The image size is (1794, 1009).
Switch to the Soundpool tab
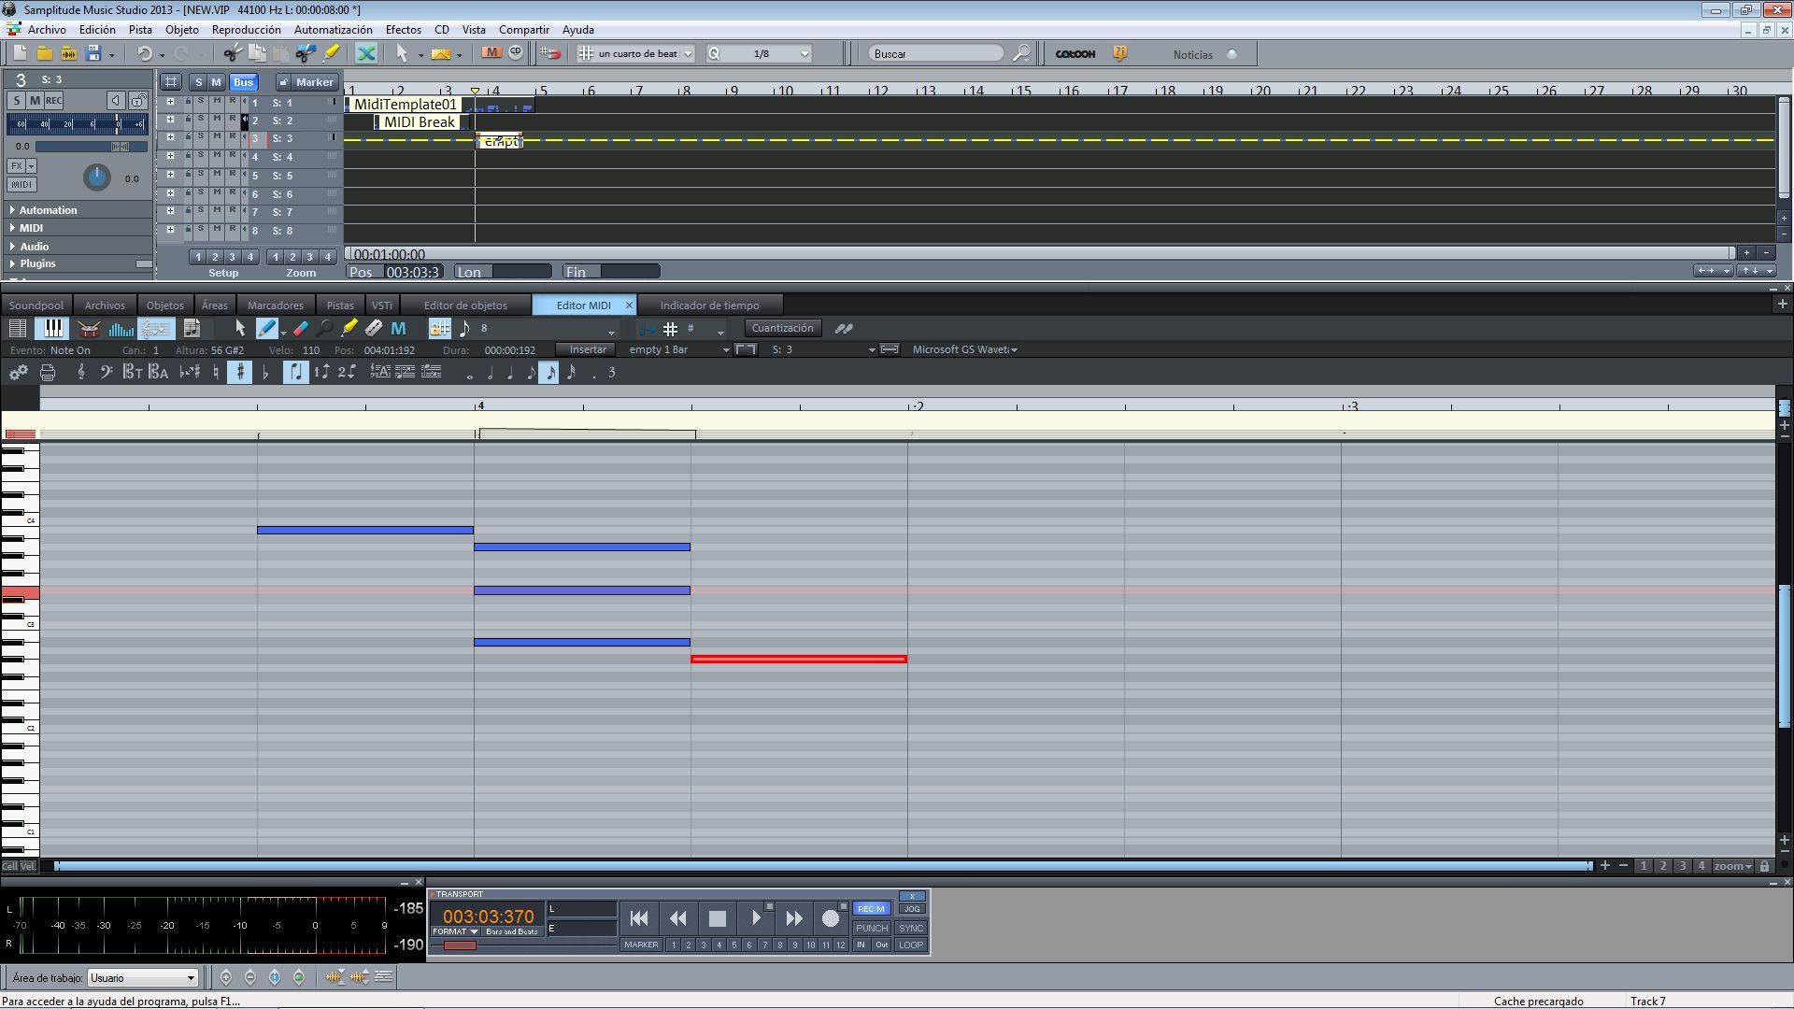[x=36, y=306]
